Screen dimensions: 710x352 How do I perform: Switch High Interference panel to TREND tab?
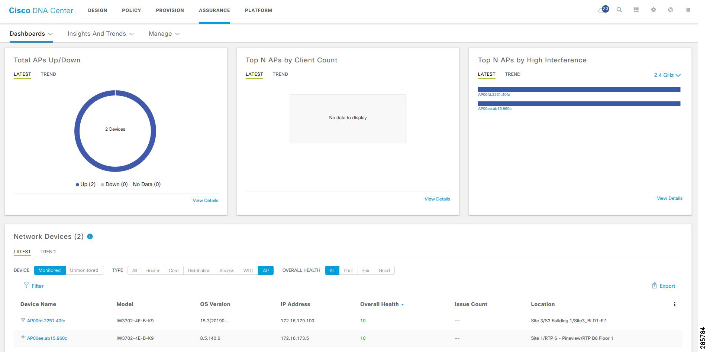click(513, 74)
